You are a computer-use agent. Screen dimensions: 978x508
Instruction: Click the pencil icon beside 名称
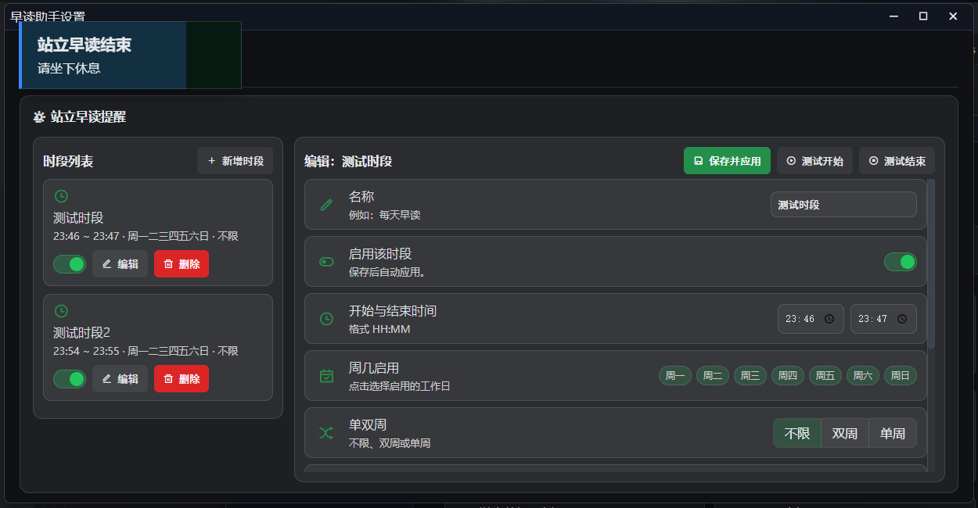pos(327,205)
